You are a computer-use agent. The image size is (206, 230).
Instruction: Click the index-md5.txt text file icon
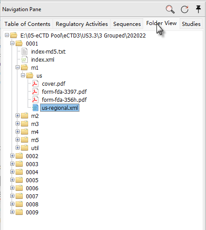point(25,51)
